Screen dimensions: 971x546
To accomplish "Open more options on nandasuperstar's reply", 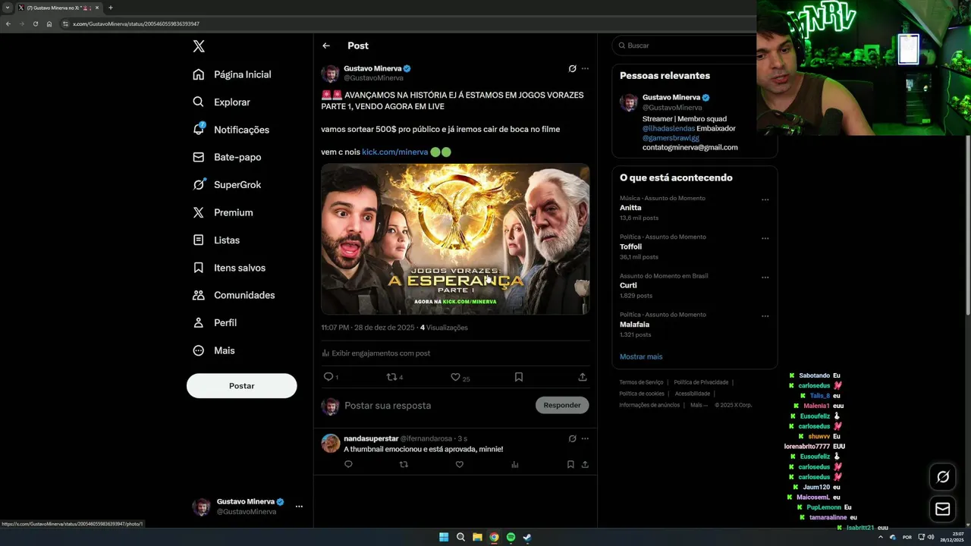I will pos(585,438).
